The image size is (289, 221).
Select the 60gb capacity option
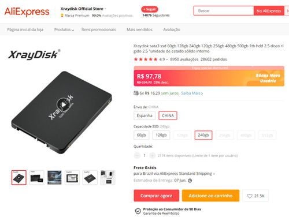click(141, 135)
